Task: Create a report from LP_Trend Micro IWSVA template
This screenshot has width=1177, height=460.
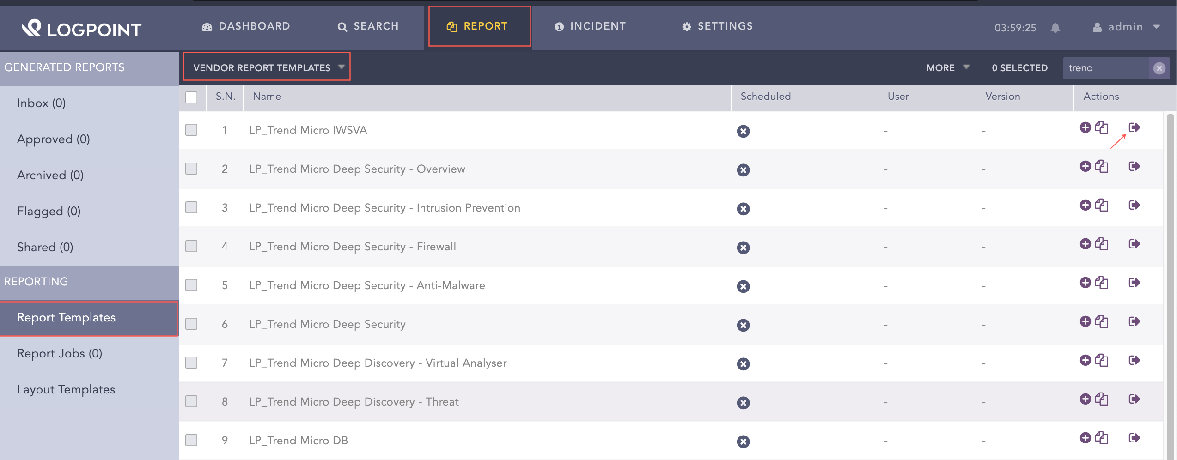Action: pyautogui.click(x=1086, y=128)
